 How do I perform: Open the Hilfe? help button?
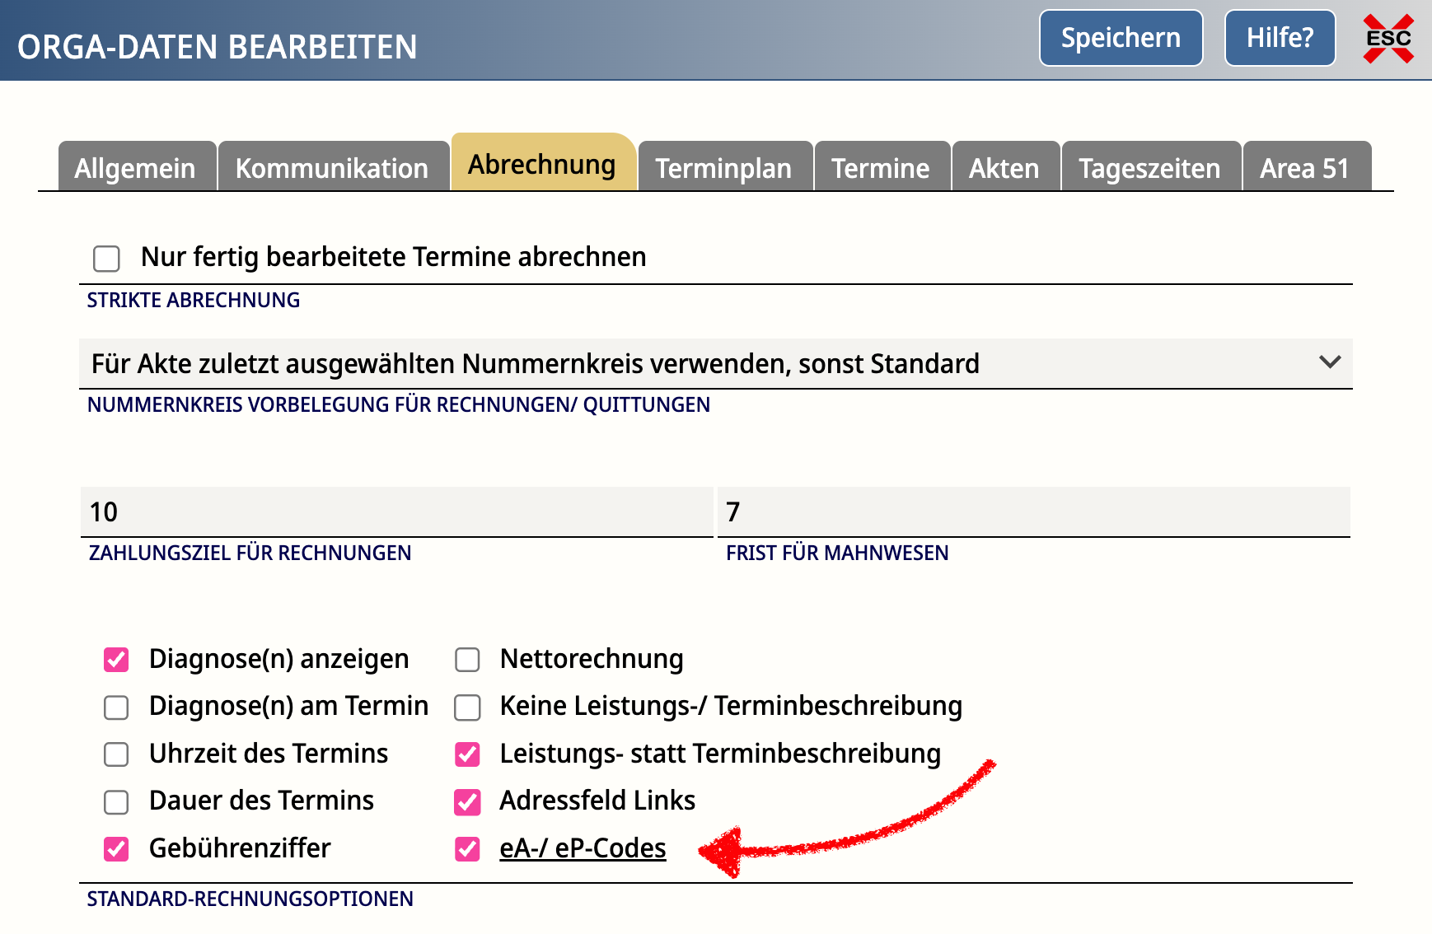click(x=1279, y=38)
